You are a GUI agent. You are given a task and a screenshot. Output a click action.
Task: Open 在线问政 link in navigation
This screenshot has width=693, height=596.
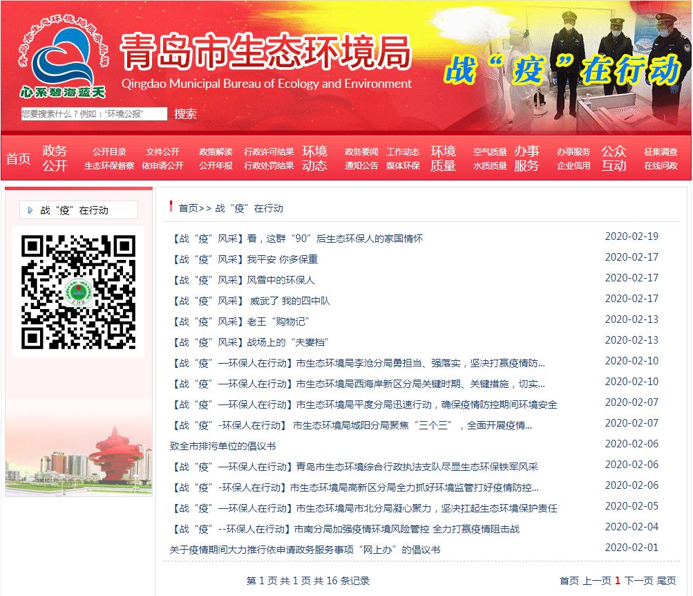661,166
